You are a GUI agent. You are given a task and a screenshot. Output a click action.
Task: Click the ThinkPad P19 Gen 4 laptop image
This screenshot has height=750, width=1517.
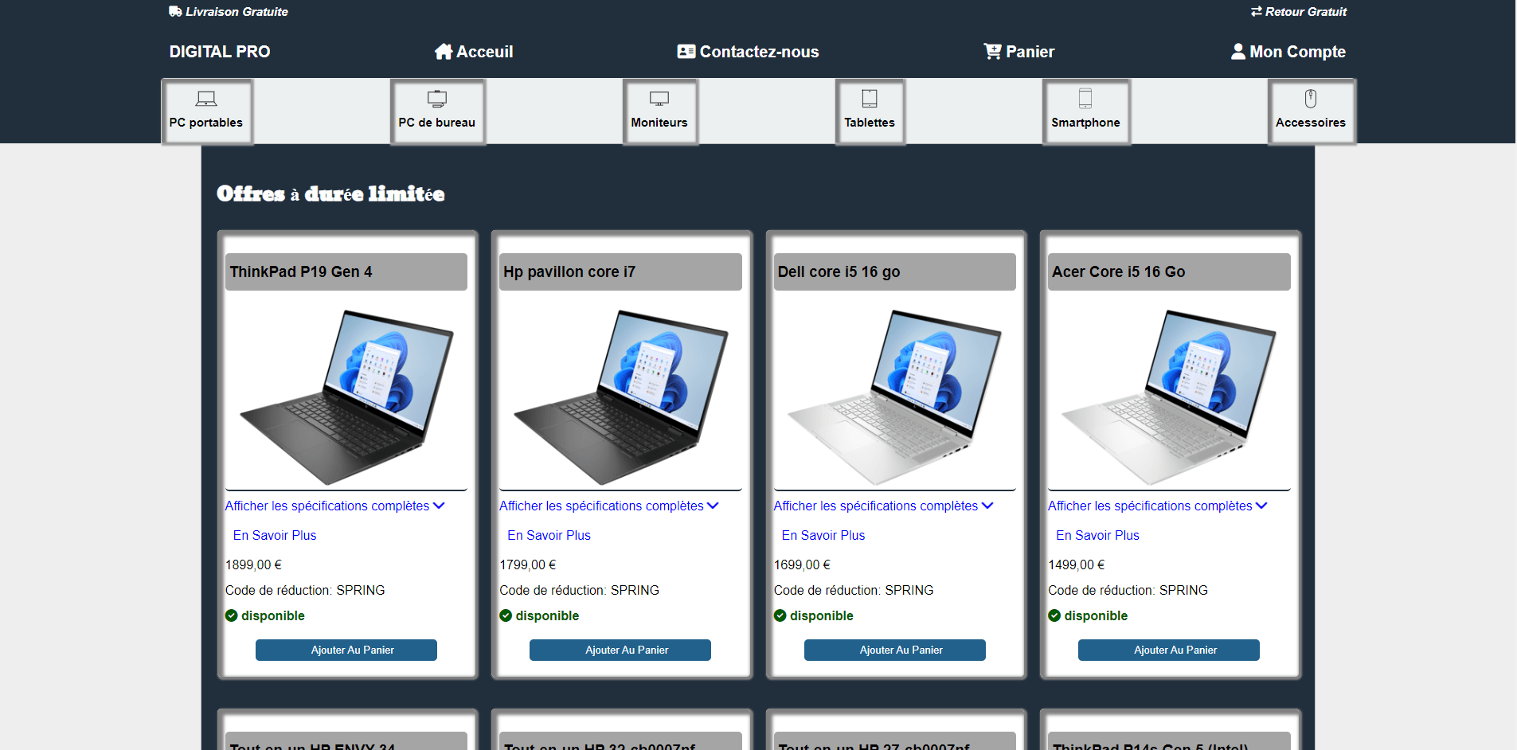(x=346, y=396)
